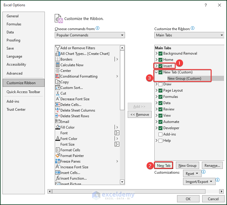
Task: Uncheck the Page Layout checkbox
Action: [x=160, y=90]
